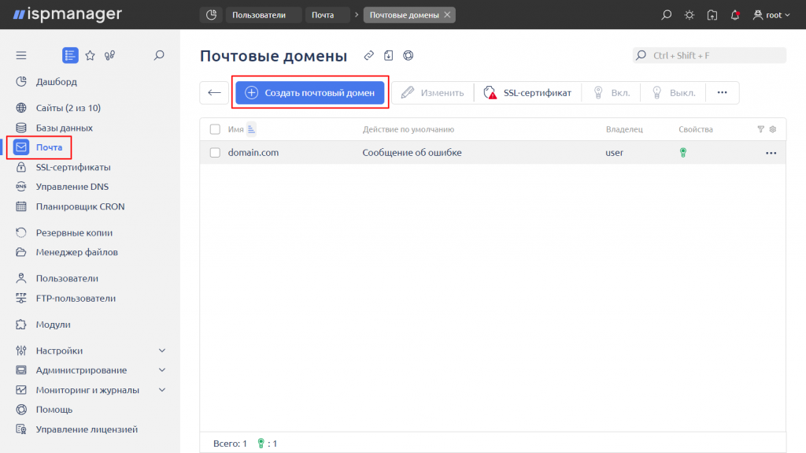Click the SSL-сертификат toolbar button
This screenshot has height=453, width=806.
[527, 93]
